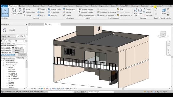Select the Janela window tool
Screen dimensions: 173x97
pos(27,9)
